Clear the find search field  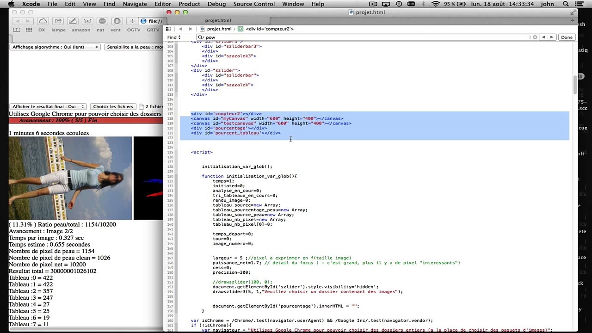pos(535,37)
